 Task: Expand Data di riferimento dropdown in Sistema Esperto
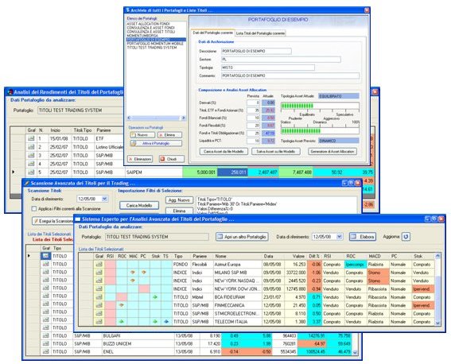[340, 237]
